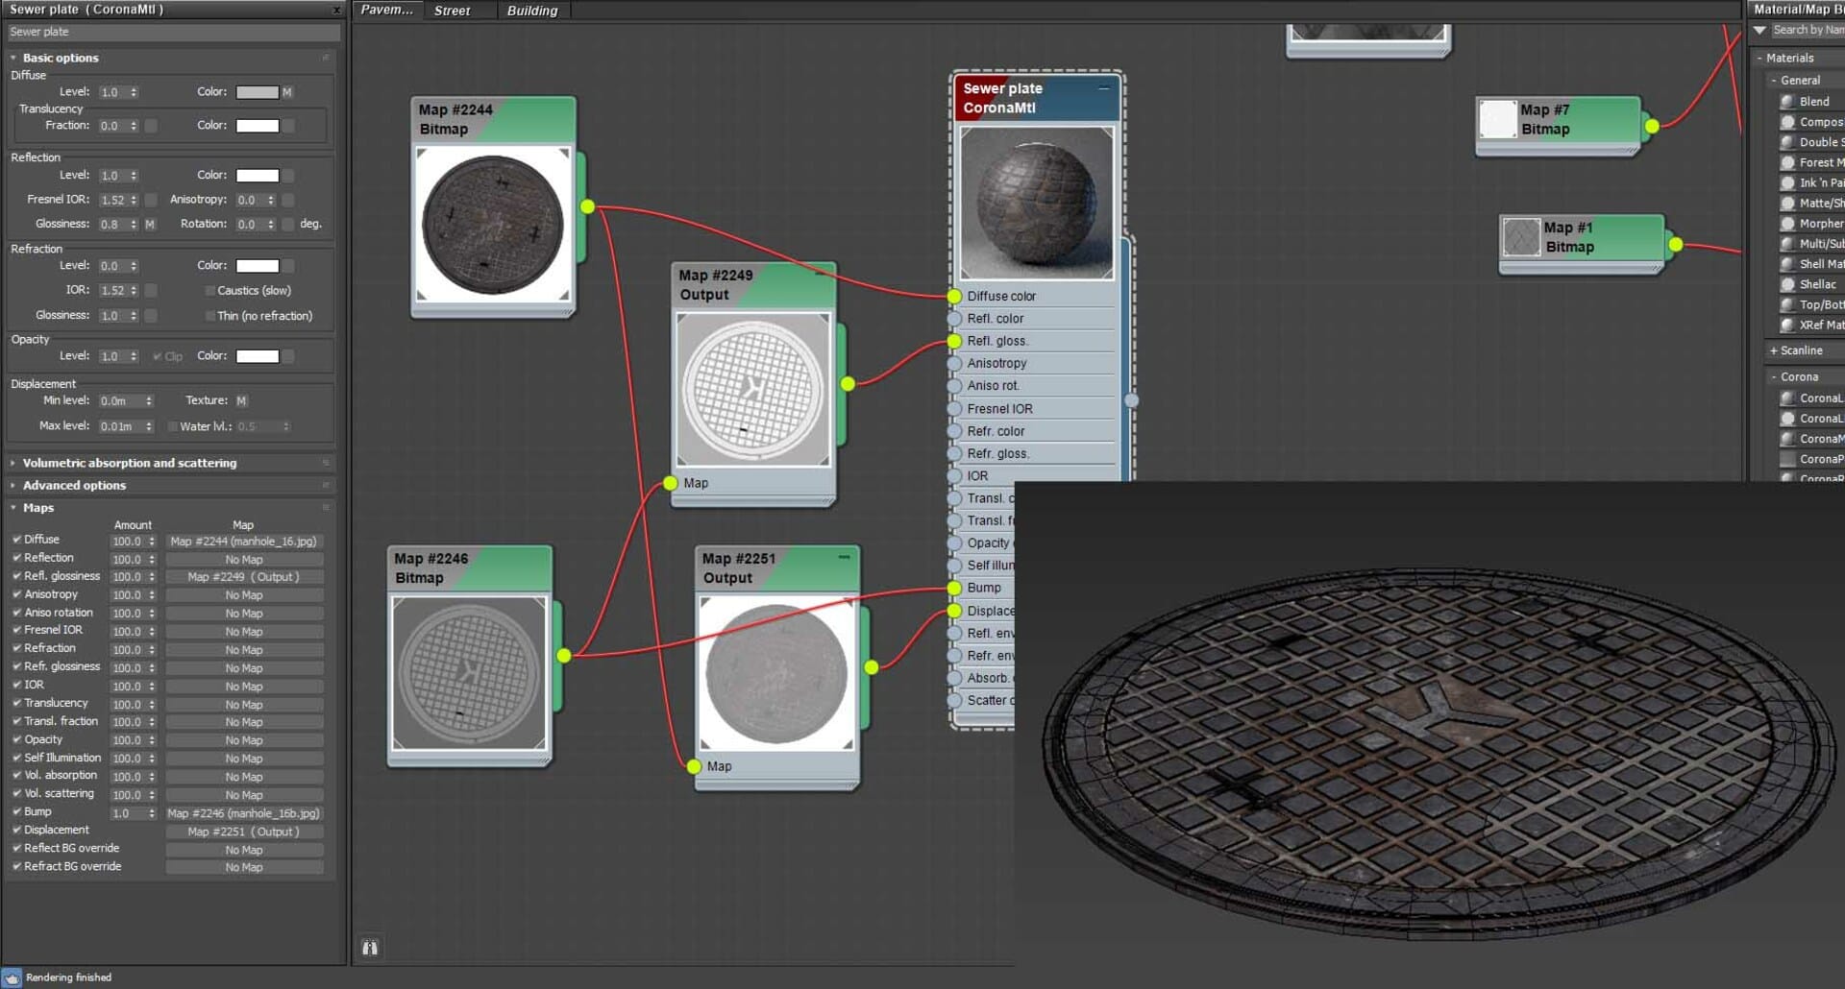This screenshot has width=1845, height=989.
Task: Click the Corona teapot icon in status bar
Action: pos(12,977)
